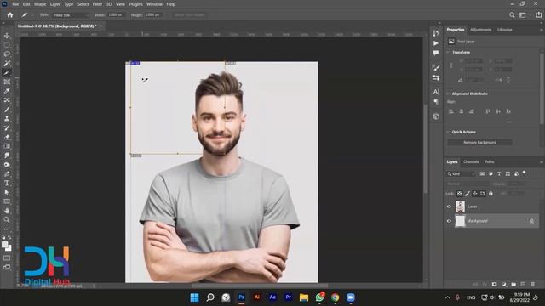Open the Layers panel menu
545x306 pixels.
[x=542, y=162]
